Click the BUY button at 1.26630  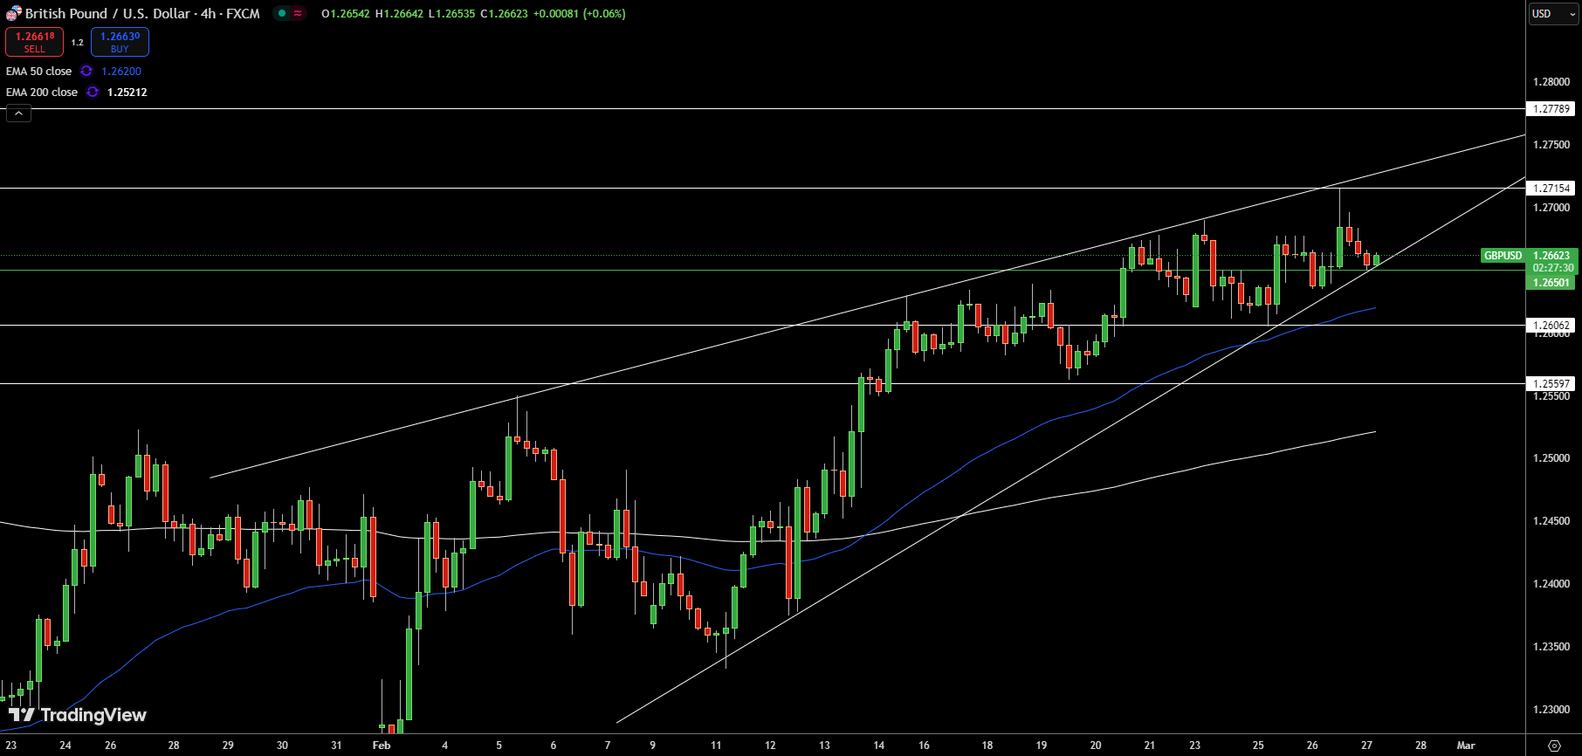coord(120,42)
